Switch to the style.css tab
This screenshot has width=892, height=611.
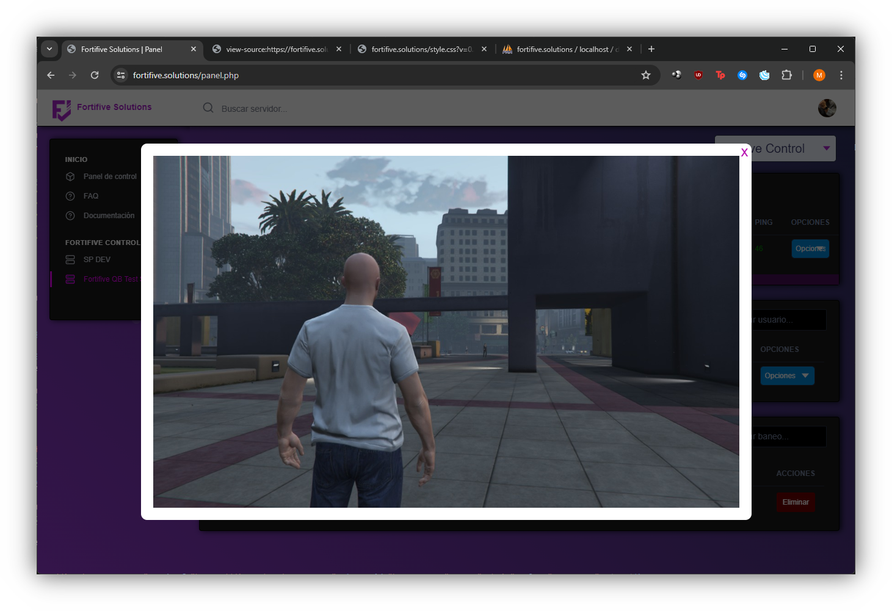point(421,49)
